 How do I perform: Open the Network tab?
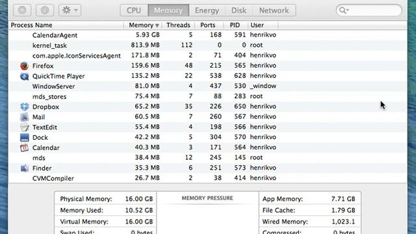pyautogui.click(x=274, y=10)
